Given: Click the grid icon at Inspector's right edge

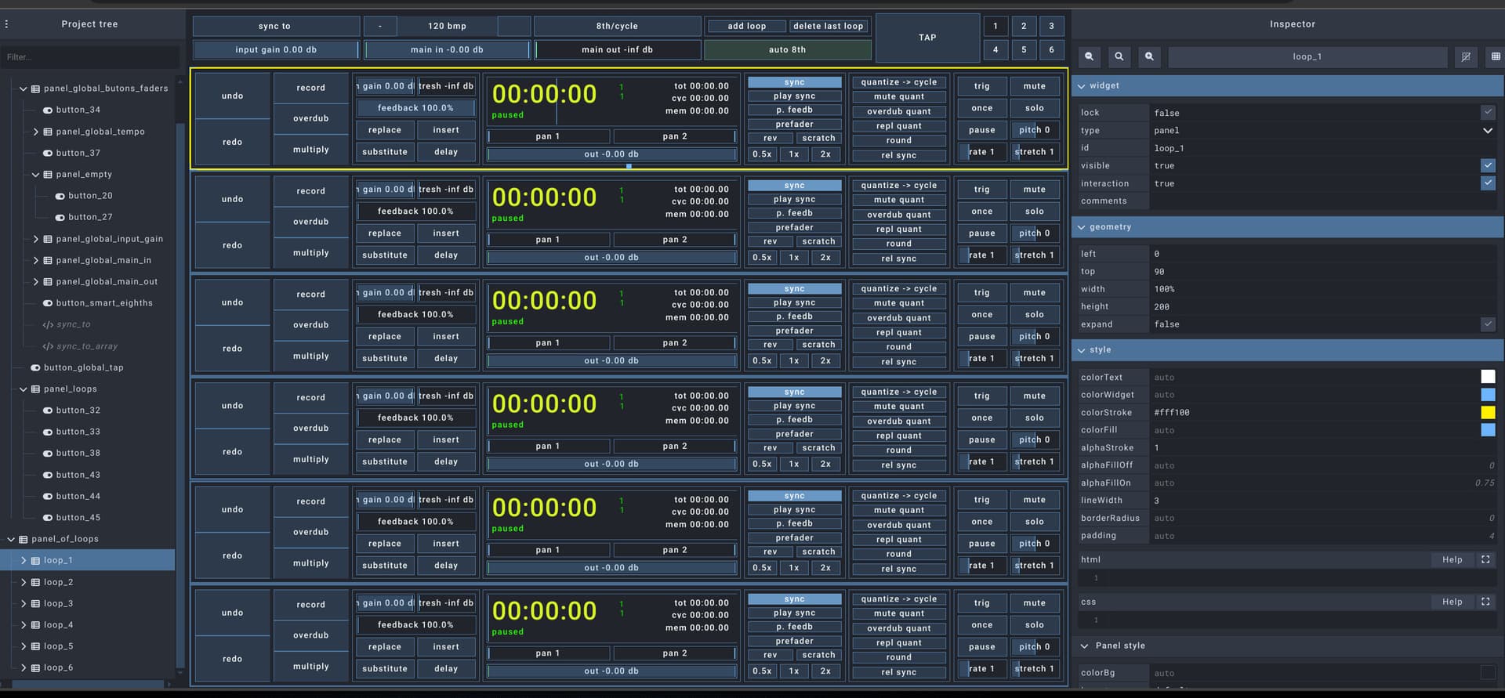Looking at the screenshot, I should (1496, 56).
